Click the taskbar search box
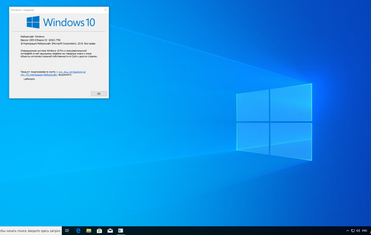This screenshot has width=371, height=235. [31, 231]
